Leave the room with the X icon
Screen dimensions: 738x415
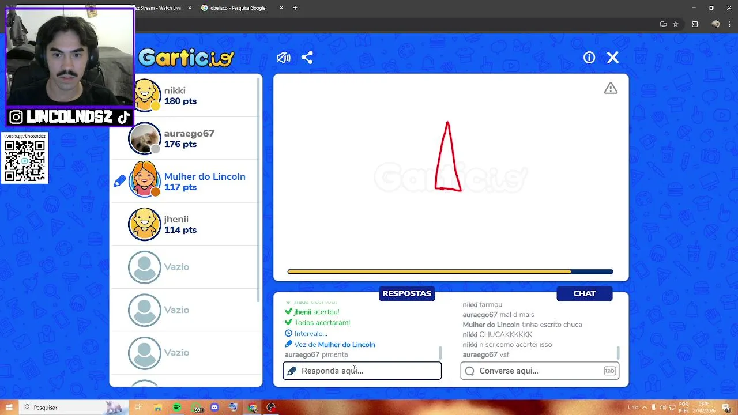612,58
